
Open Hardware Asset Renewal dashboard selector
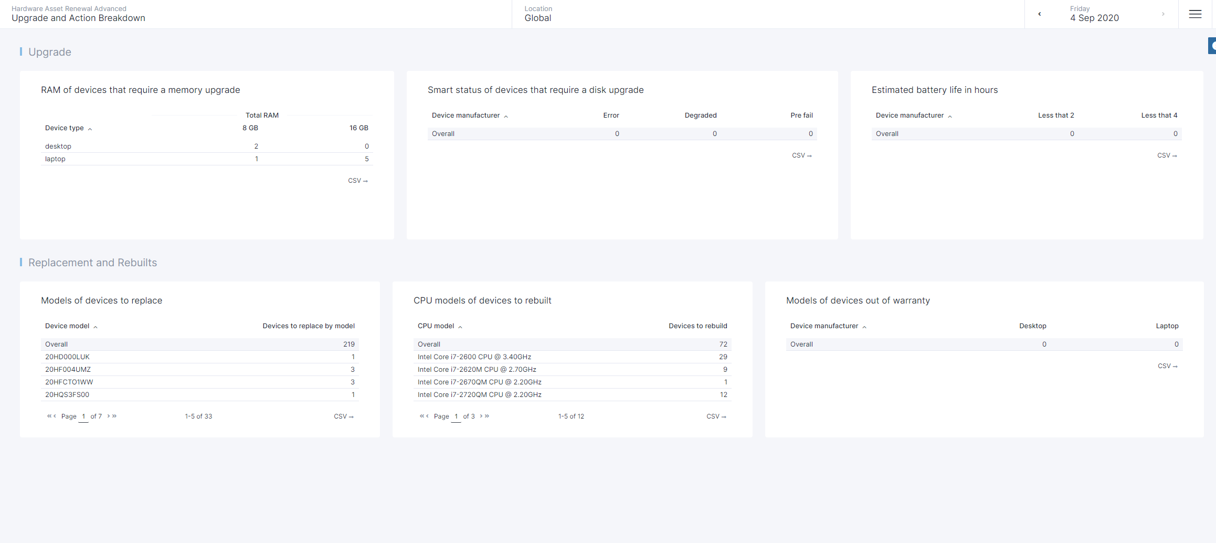(79, 14)
